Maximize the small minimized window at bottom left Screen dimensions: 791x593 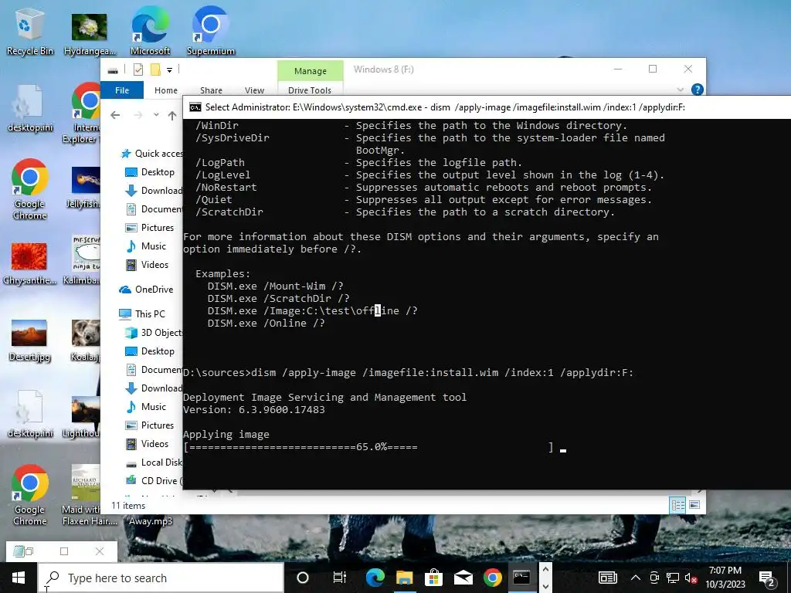[64, 551]
